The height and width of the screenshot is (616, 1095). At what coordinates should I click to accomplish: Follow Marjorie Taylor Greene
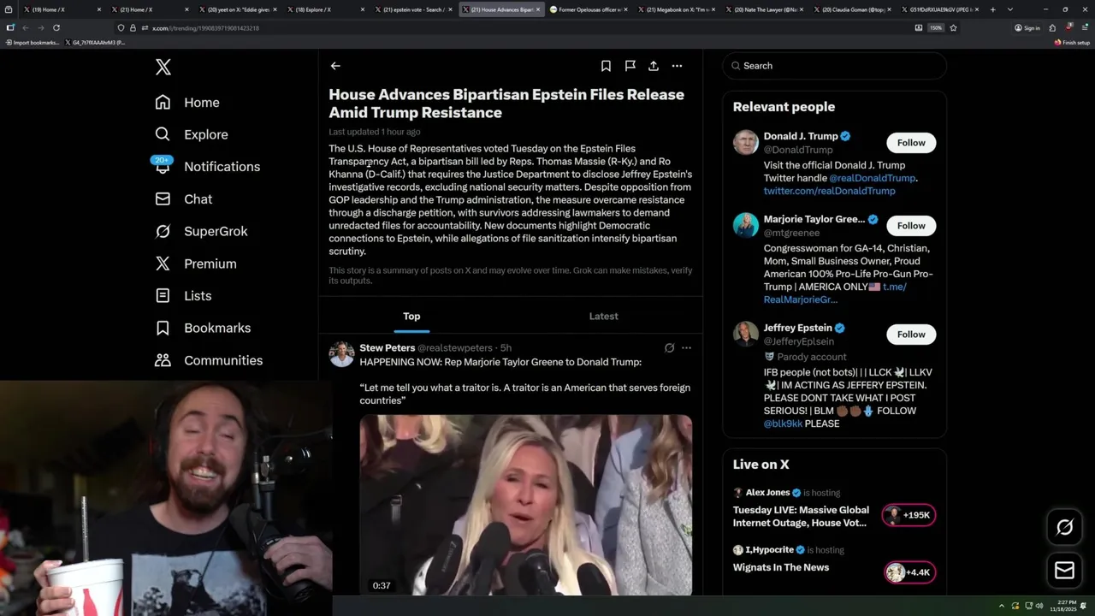(x=911, y=226)
